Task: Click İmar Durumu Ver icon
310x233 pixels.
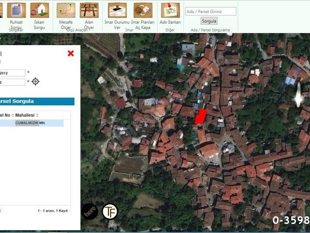Action: [x=117, y=10]
